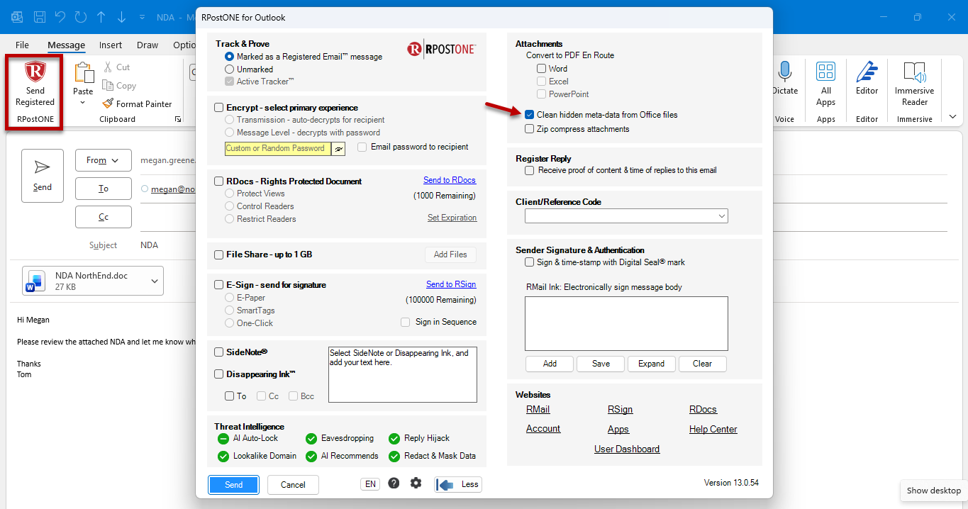Click the Send to RSign link
Image resolution: width=968 pixels, height=509 pixels.
tap(451, 284)
